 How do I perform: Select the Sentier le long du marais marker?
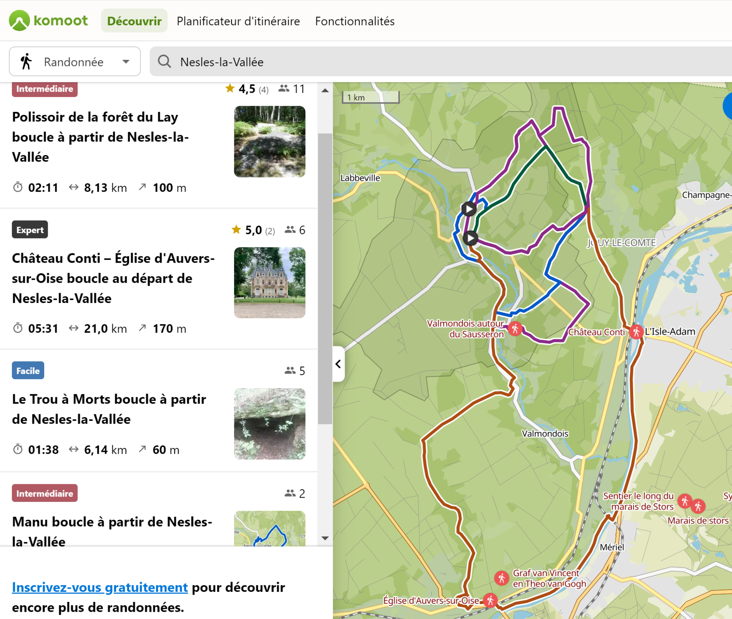pos(685,501)
